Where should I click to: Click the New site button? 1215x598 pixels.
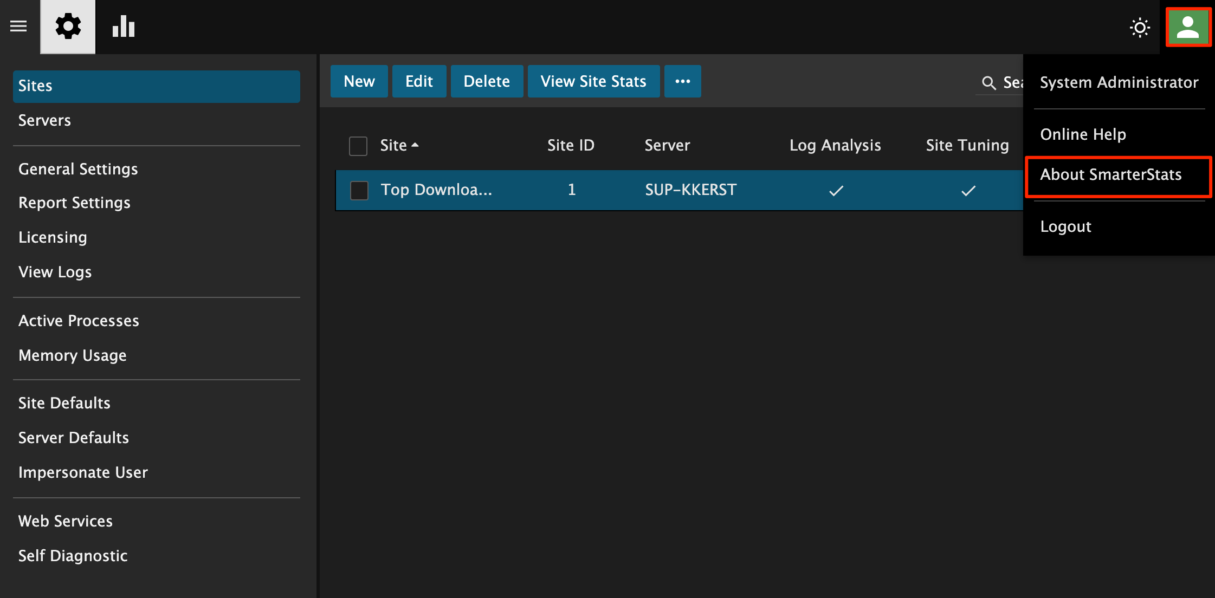(359, 81)
